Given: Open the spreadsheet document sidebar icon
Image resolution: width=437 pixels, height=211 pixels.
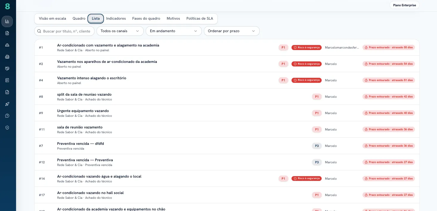Looking at the screenshot, I should tap(7, 92).
